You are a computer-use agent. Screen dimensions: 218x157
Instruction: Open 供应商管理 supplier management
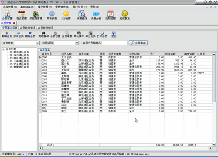coord(36,15)
